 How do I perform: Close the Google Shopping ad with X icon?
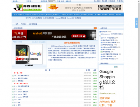pyautogui.click(x=117, y=67)
